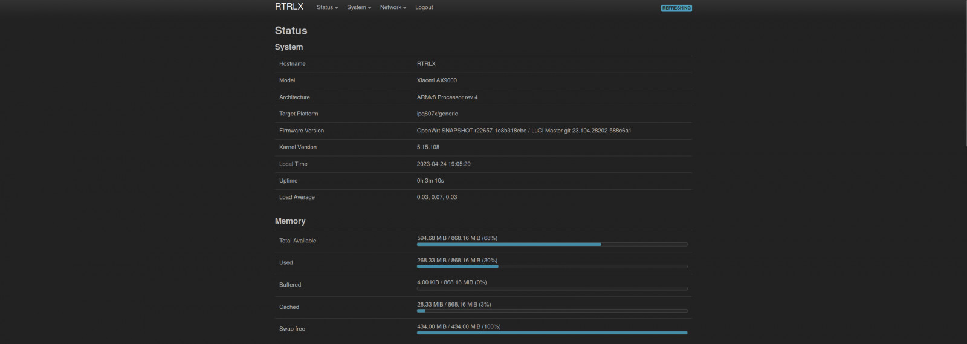This screenshot has height=344, width=967.
Task: Expand the System dropdown menu
Action: click(x=358, y=7)
